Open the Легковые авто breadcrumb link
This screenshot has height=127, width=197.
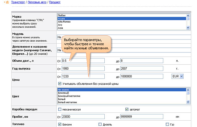pyautogui.click(x=37, y=2)
